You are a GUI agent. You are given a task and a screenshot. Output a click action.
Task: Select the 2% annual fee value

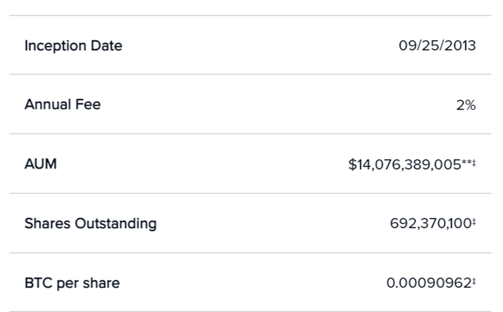click(x=466, y=106)
